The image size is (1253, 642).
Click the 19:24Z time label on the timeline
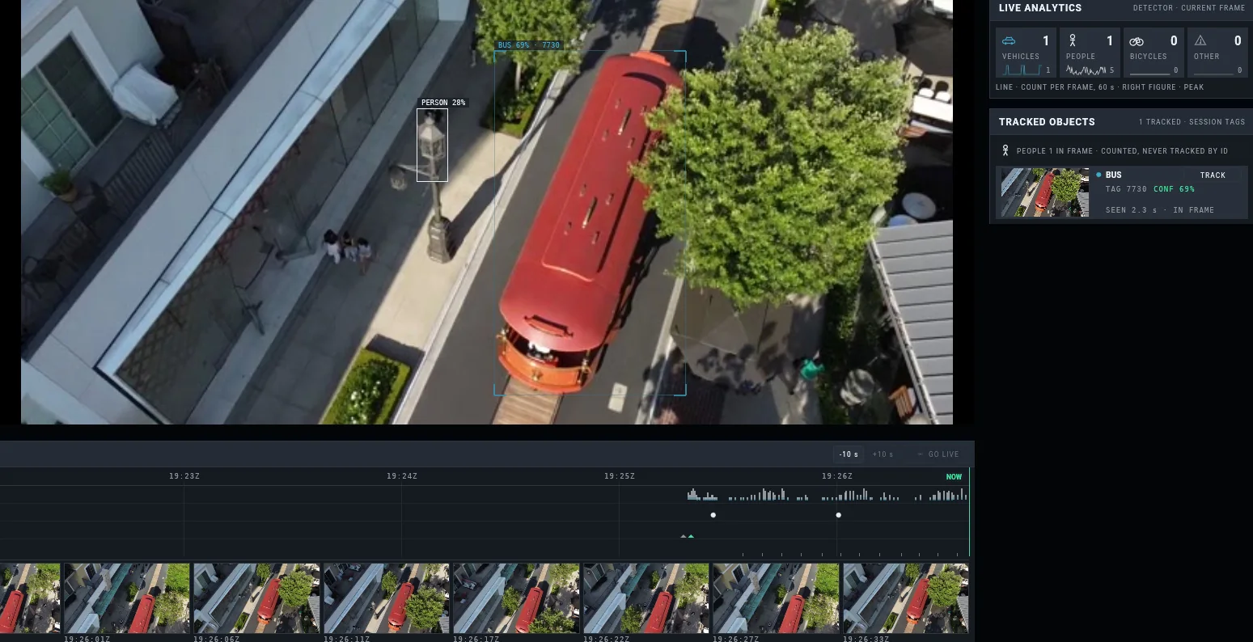(x=402, y=476)
